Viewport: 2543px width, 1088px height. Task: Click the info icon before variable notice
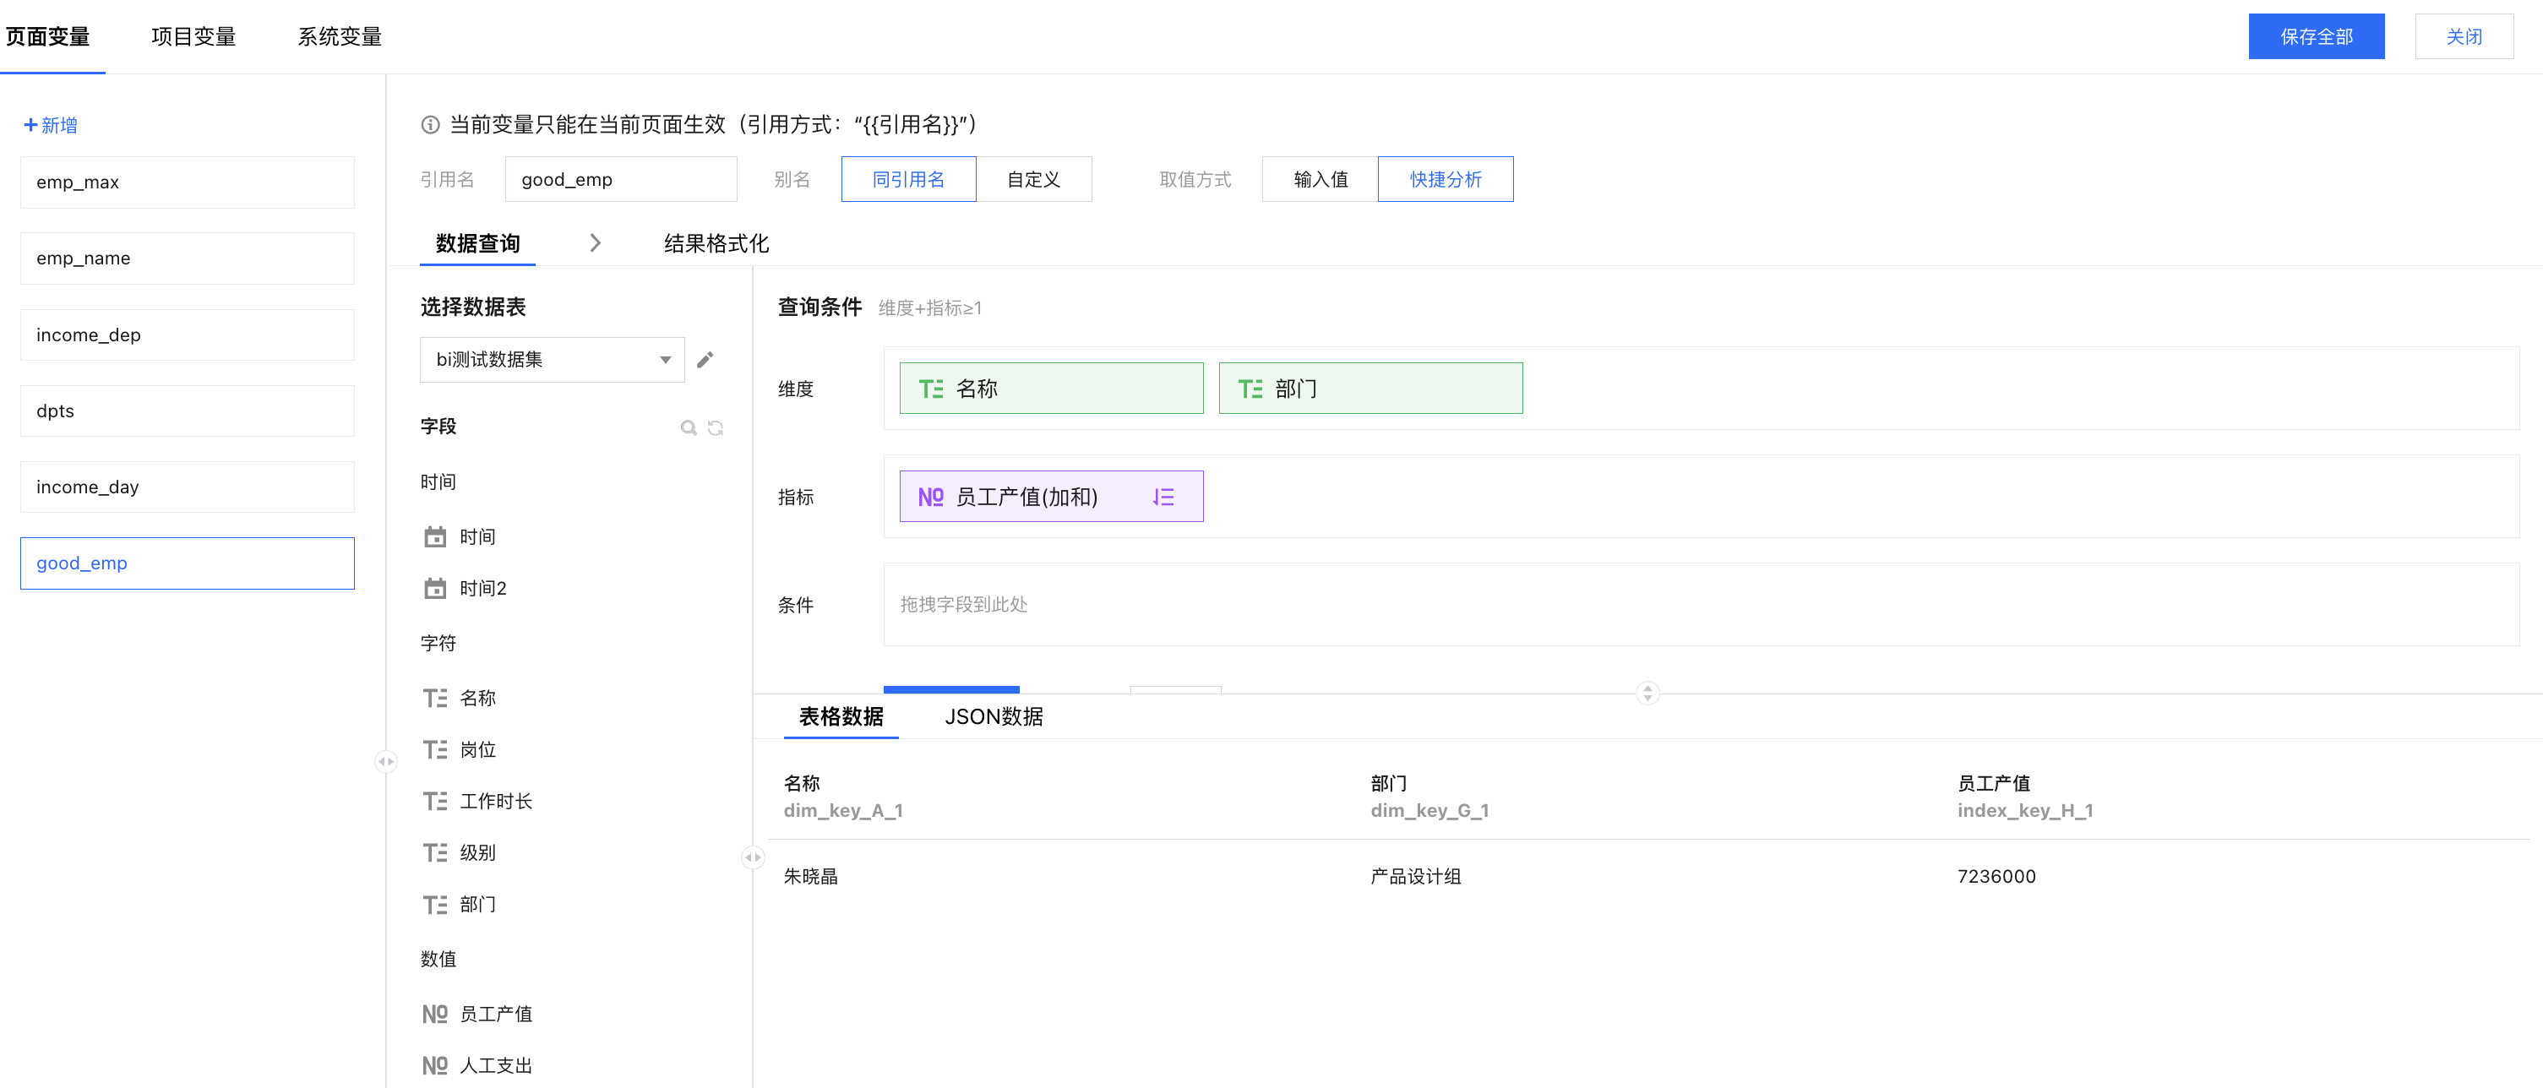point(430,124)
